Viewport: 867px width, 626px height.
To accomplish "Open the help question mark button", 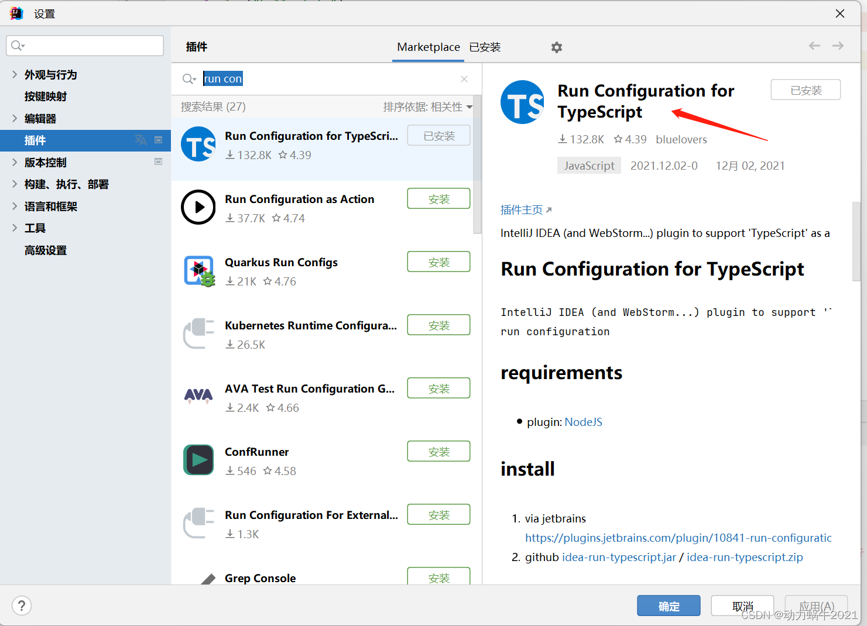I will point(22,606).
